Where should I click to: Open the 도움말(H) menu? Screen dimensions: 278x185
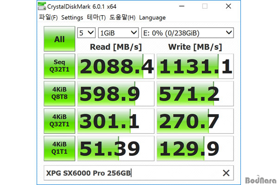[x=122, y=18]
